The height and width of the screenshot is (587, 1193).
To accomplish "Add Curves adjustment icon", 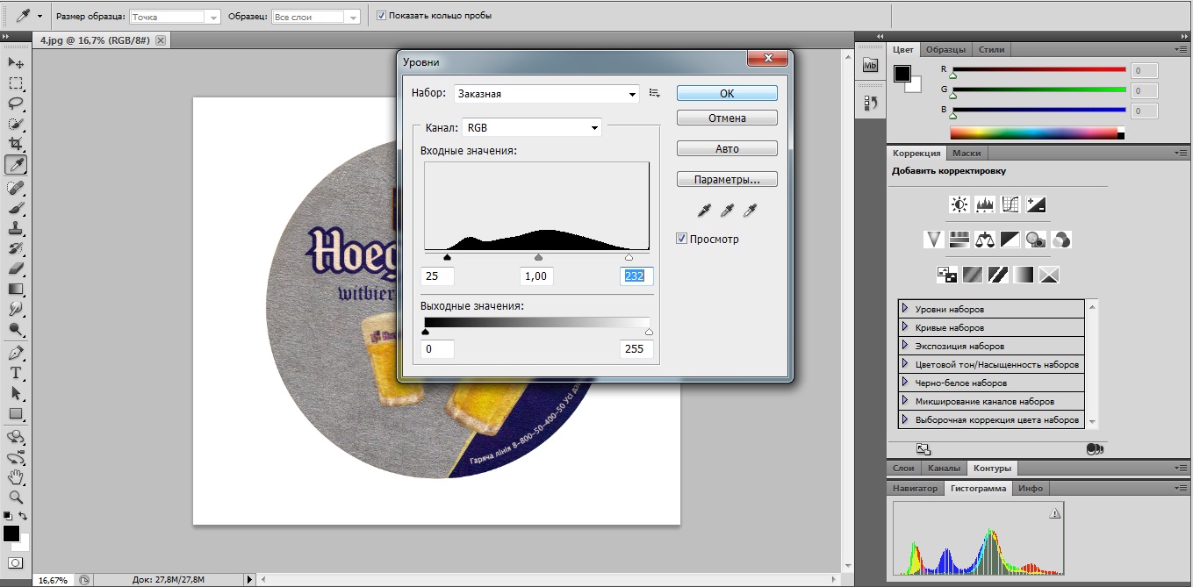I will click(x=1010, y=204).
